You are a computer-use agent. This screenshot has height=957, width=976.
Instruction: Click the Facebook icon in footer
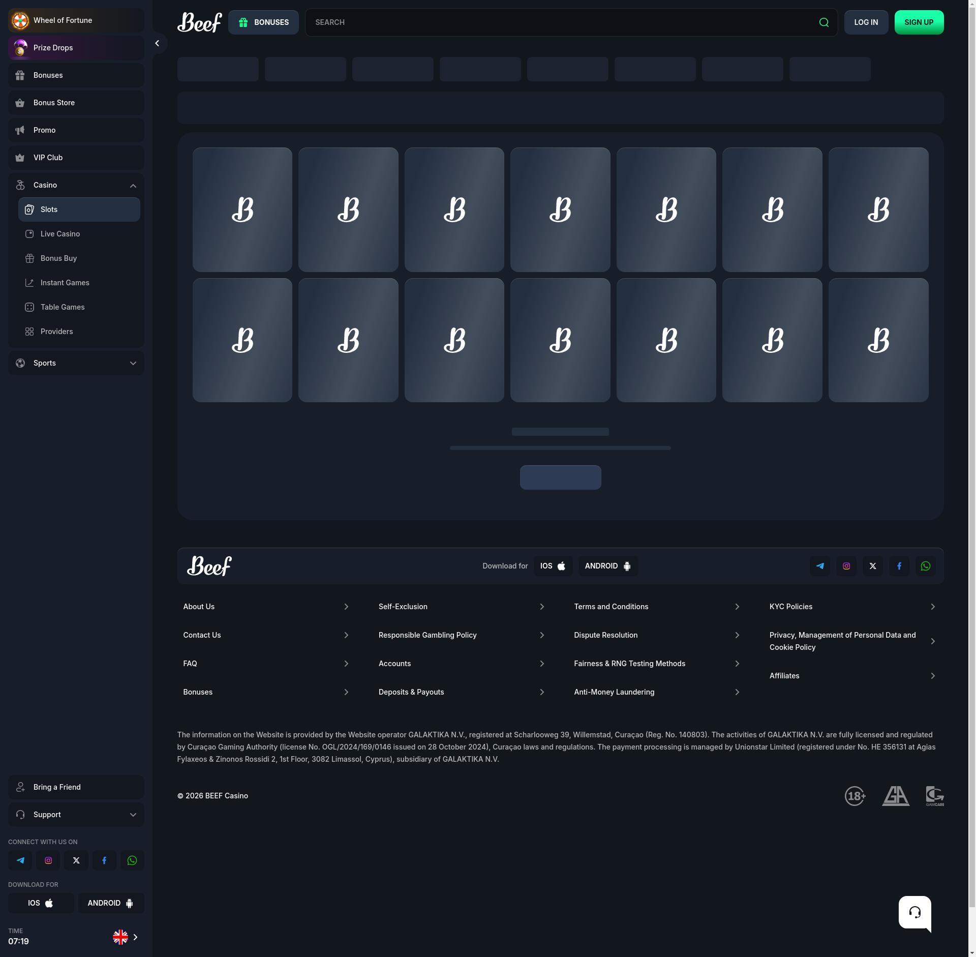click(x=899, y=566)
